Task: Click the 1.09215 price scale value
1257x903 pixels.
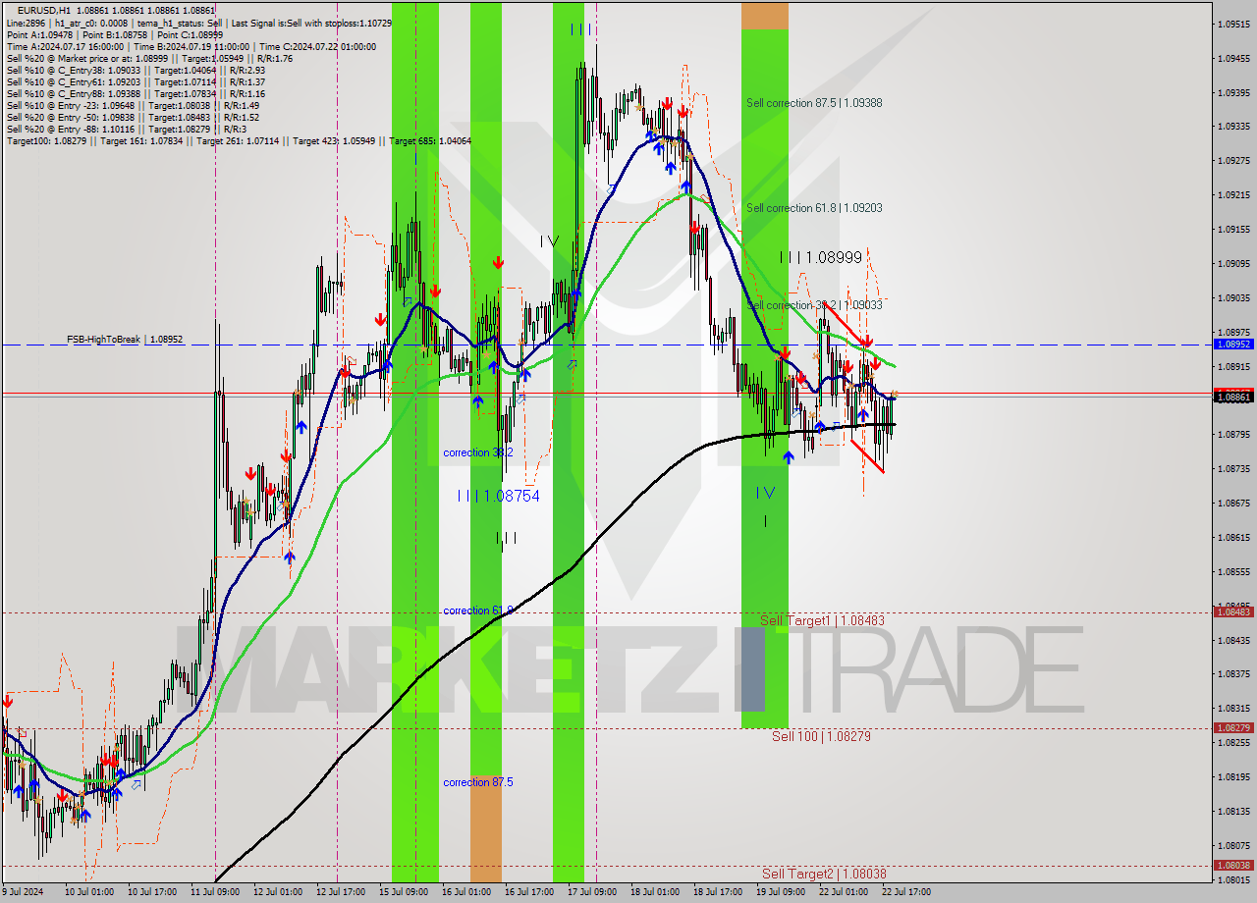Action: tap(1233, 194)
